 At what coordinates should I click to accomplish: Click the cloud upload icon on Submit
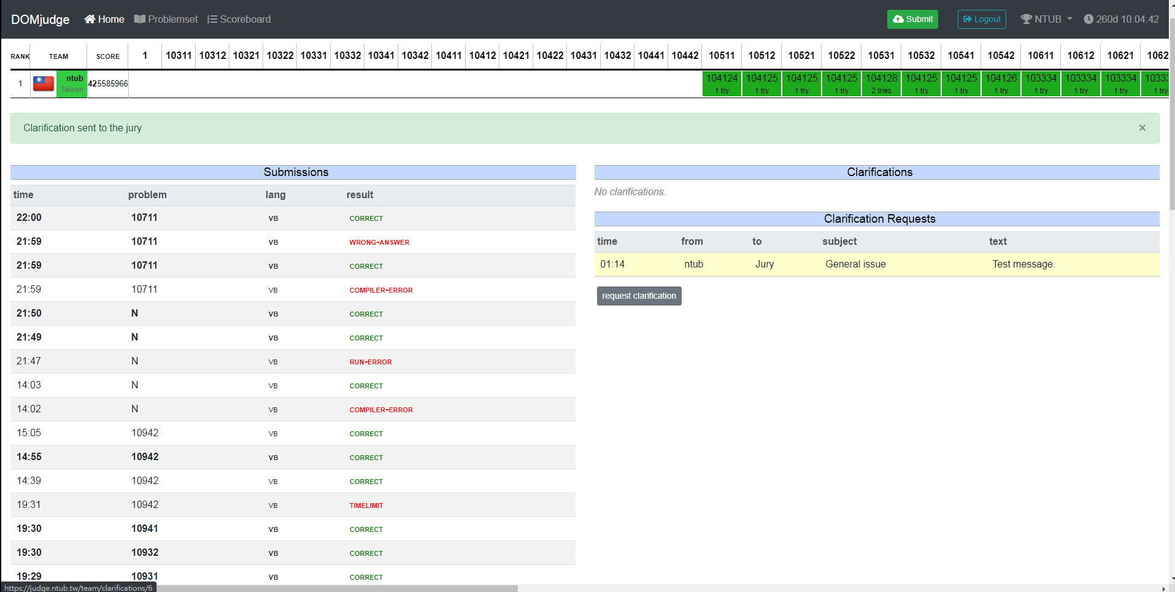coord(898,19)
